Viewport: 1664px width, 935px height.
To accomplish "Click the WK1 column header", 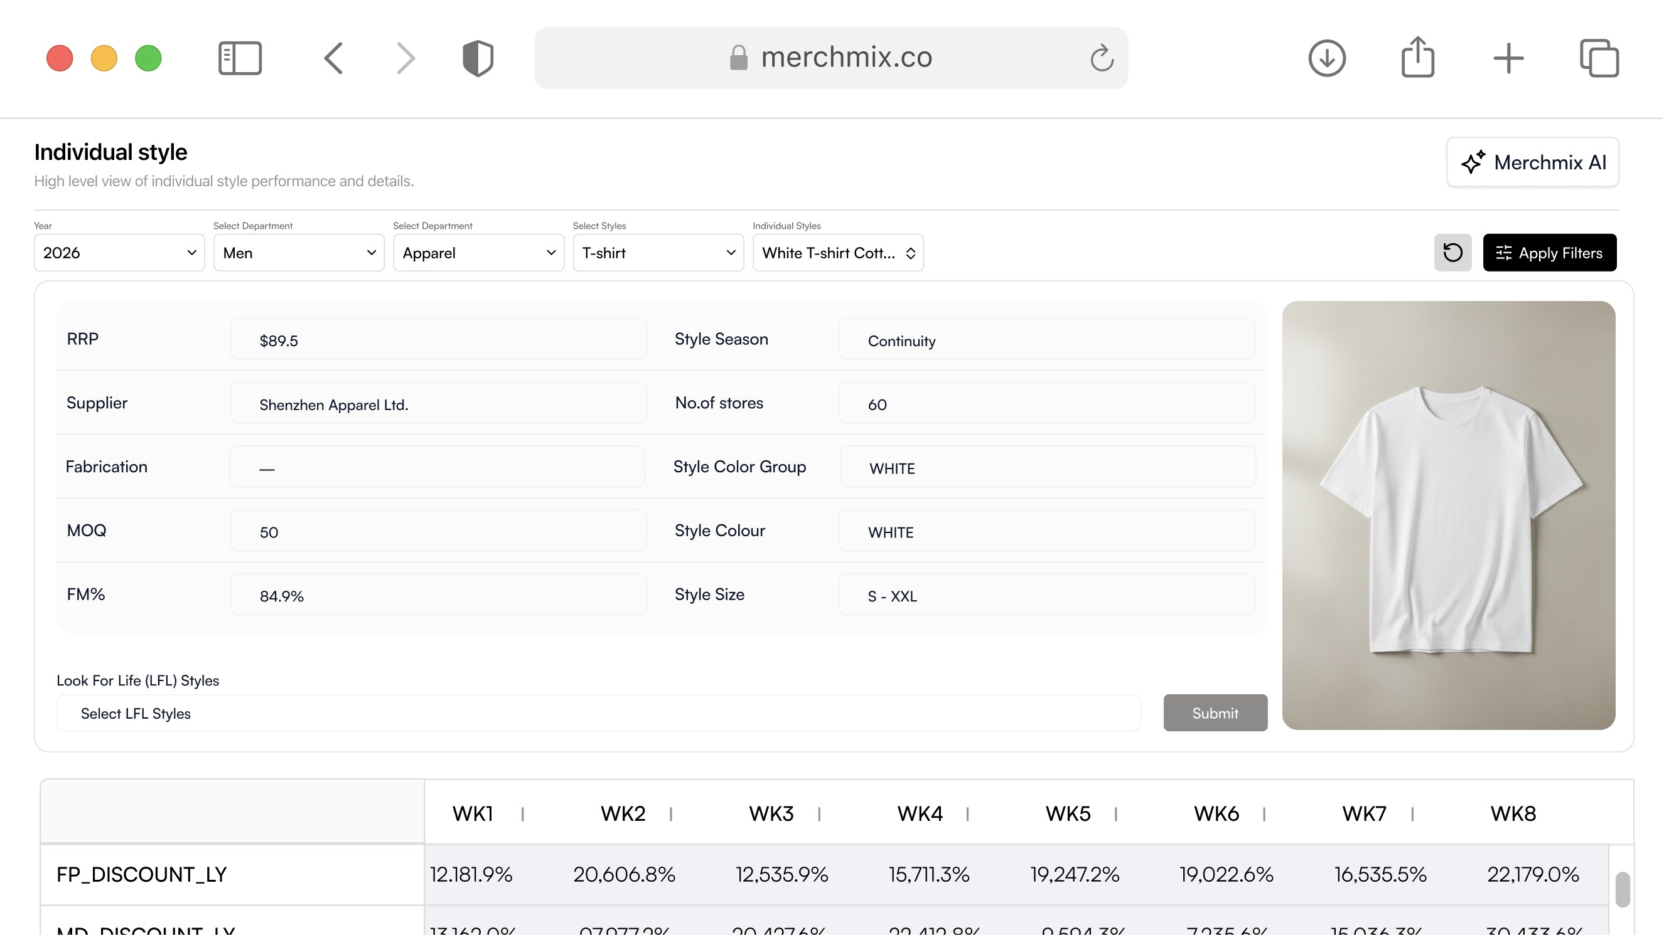I will [472, 813].
